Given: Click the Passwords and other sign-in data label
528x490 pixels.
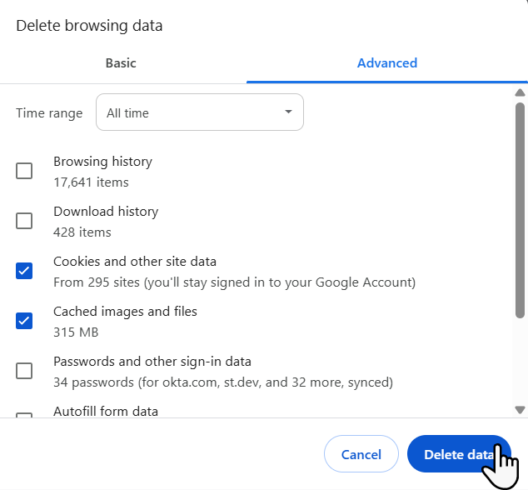Looking at the screenshot, I should pyautogui.click(x=152, y=362).
